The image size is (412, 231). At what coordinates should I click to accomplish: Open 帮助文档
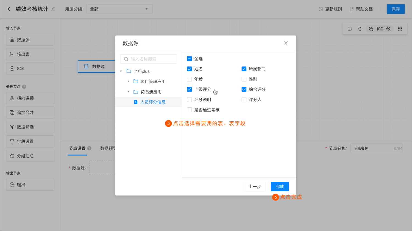(x=361, y=9)
